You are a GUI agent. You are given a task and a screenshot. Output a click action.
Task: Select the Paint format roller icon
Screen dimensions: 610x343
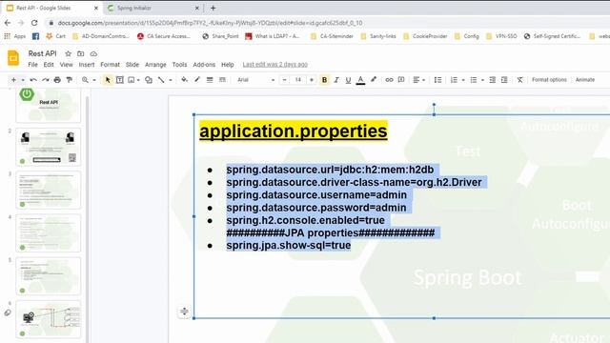click(x=70, y=80)
